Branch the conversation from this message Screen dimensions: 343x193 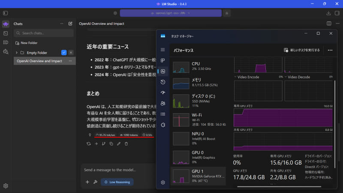pyautogui.click(x=104, y=144)
